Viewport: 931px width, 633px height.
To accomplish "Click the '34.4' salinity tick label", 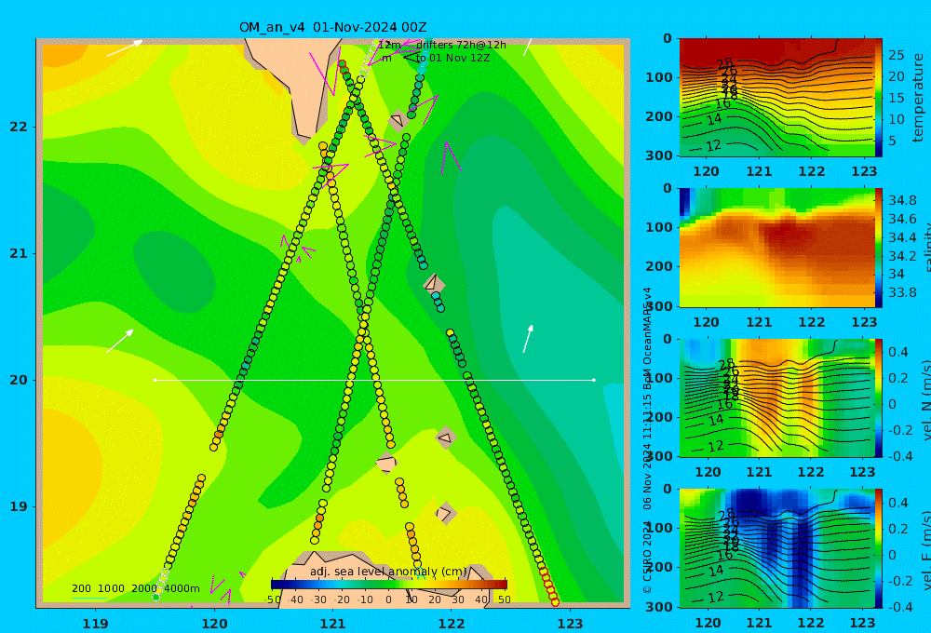I will point(902,237).
